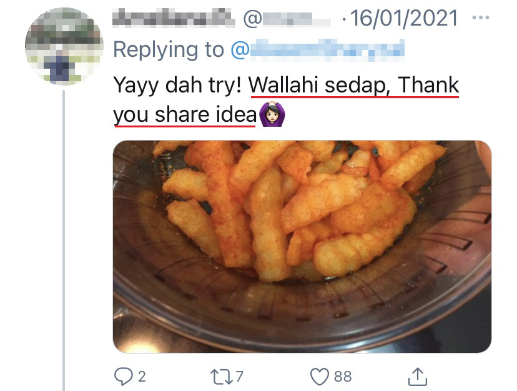Click the 16/01/2021 timestamp
Screen dimensions: 517x391
tap(403, 18)
